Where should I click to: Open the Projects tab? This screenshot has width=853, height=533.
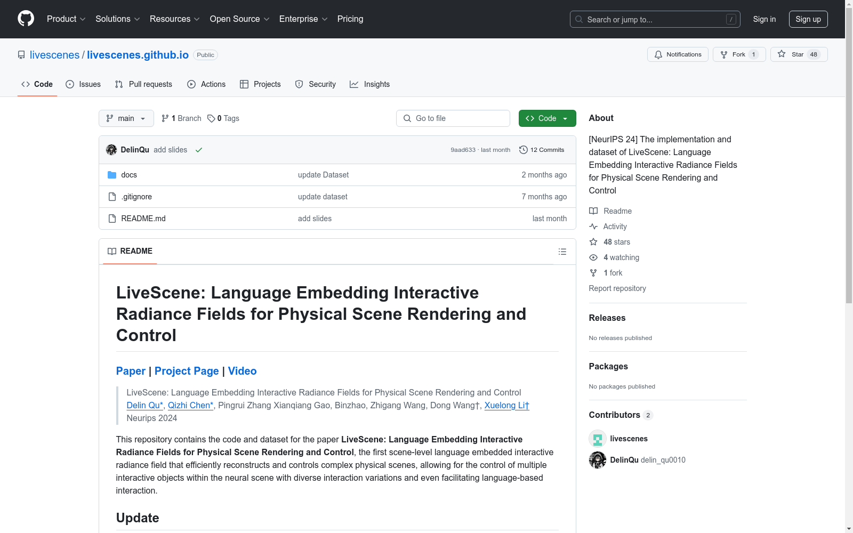tap(260, 84)
